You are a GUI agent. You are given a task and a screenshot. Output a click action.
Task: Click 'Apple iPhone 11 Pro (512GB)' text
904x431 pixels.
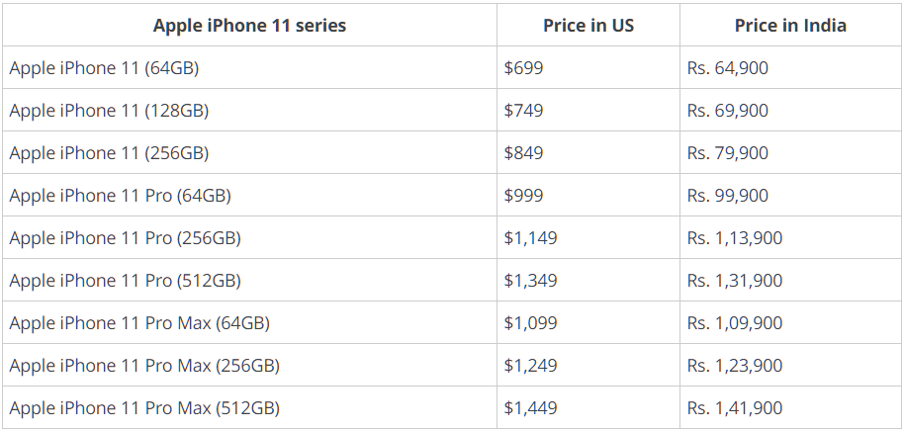[x=125, y=281]
